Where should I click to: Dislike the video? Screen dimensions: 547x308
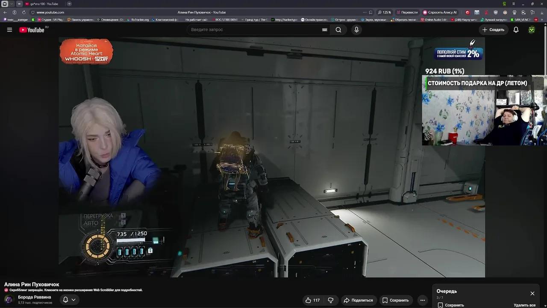[330, 300]
